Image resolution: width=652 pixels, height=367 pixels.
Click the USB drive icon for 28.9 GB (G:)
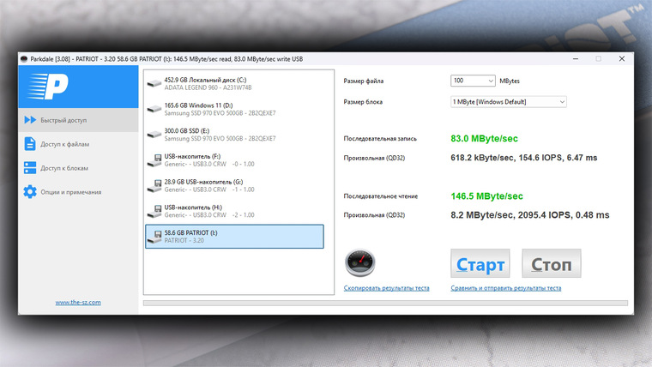[x=154, y=186]
